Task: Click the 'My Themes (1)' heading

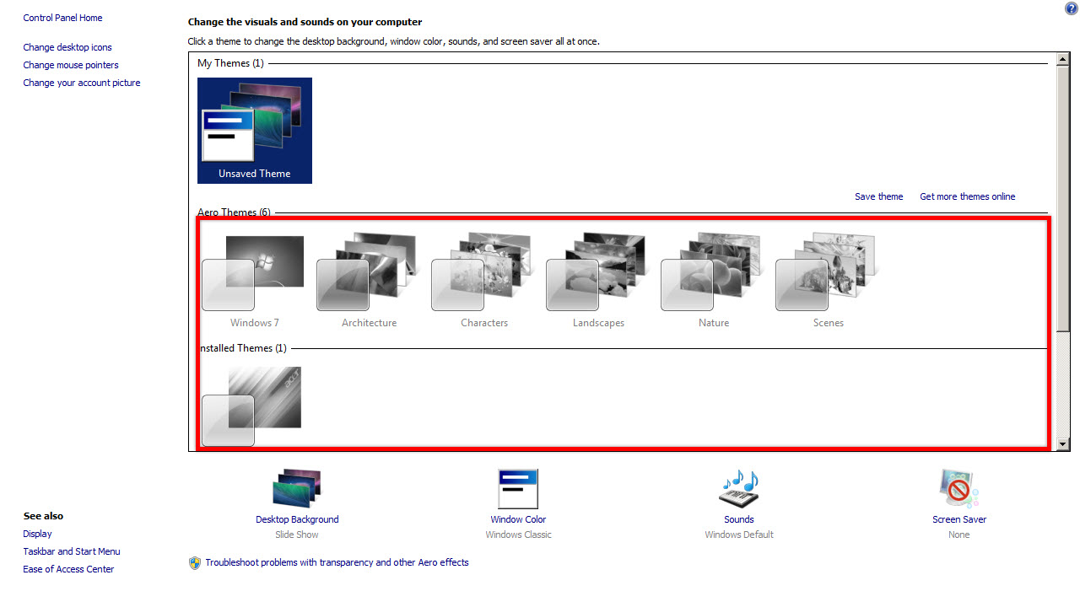Action: coord(230,63)
